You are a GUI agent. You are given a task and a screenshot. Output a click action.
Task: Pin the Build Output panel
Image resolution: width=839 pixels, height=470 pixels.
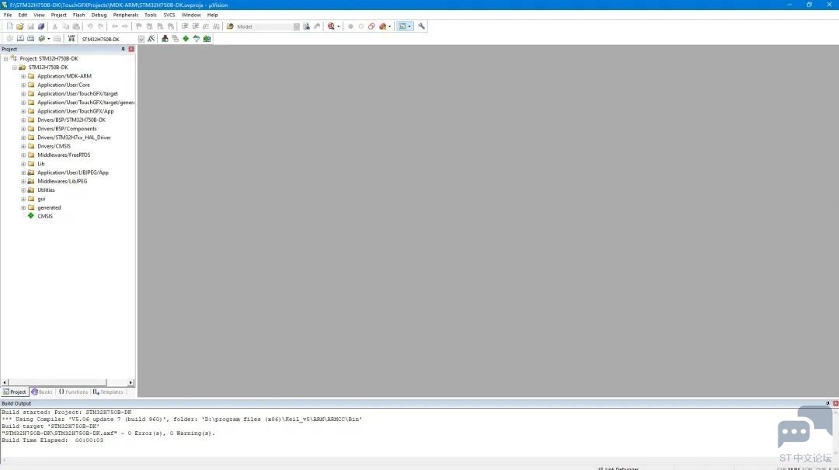click(x=827, y=404)
